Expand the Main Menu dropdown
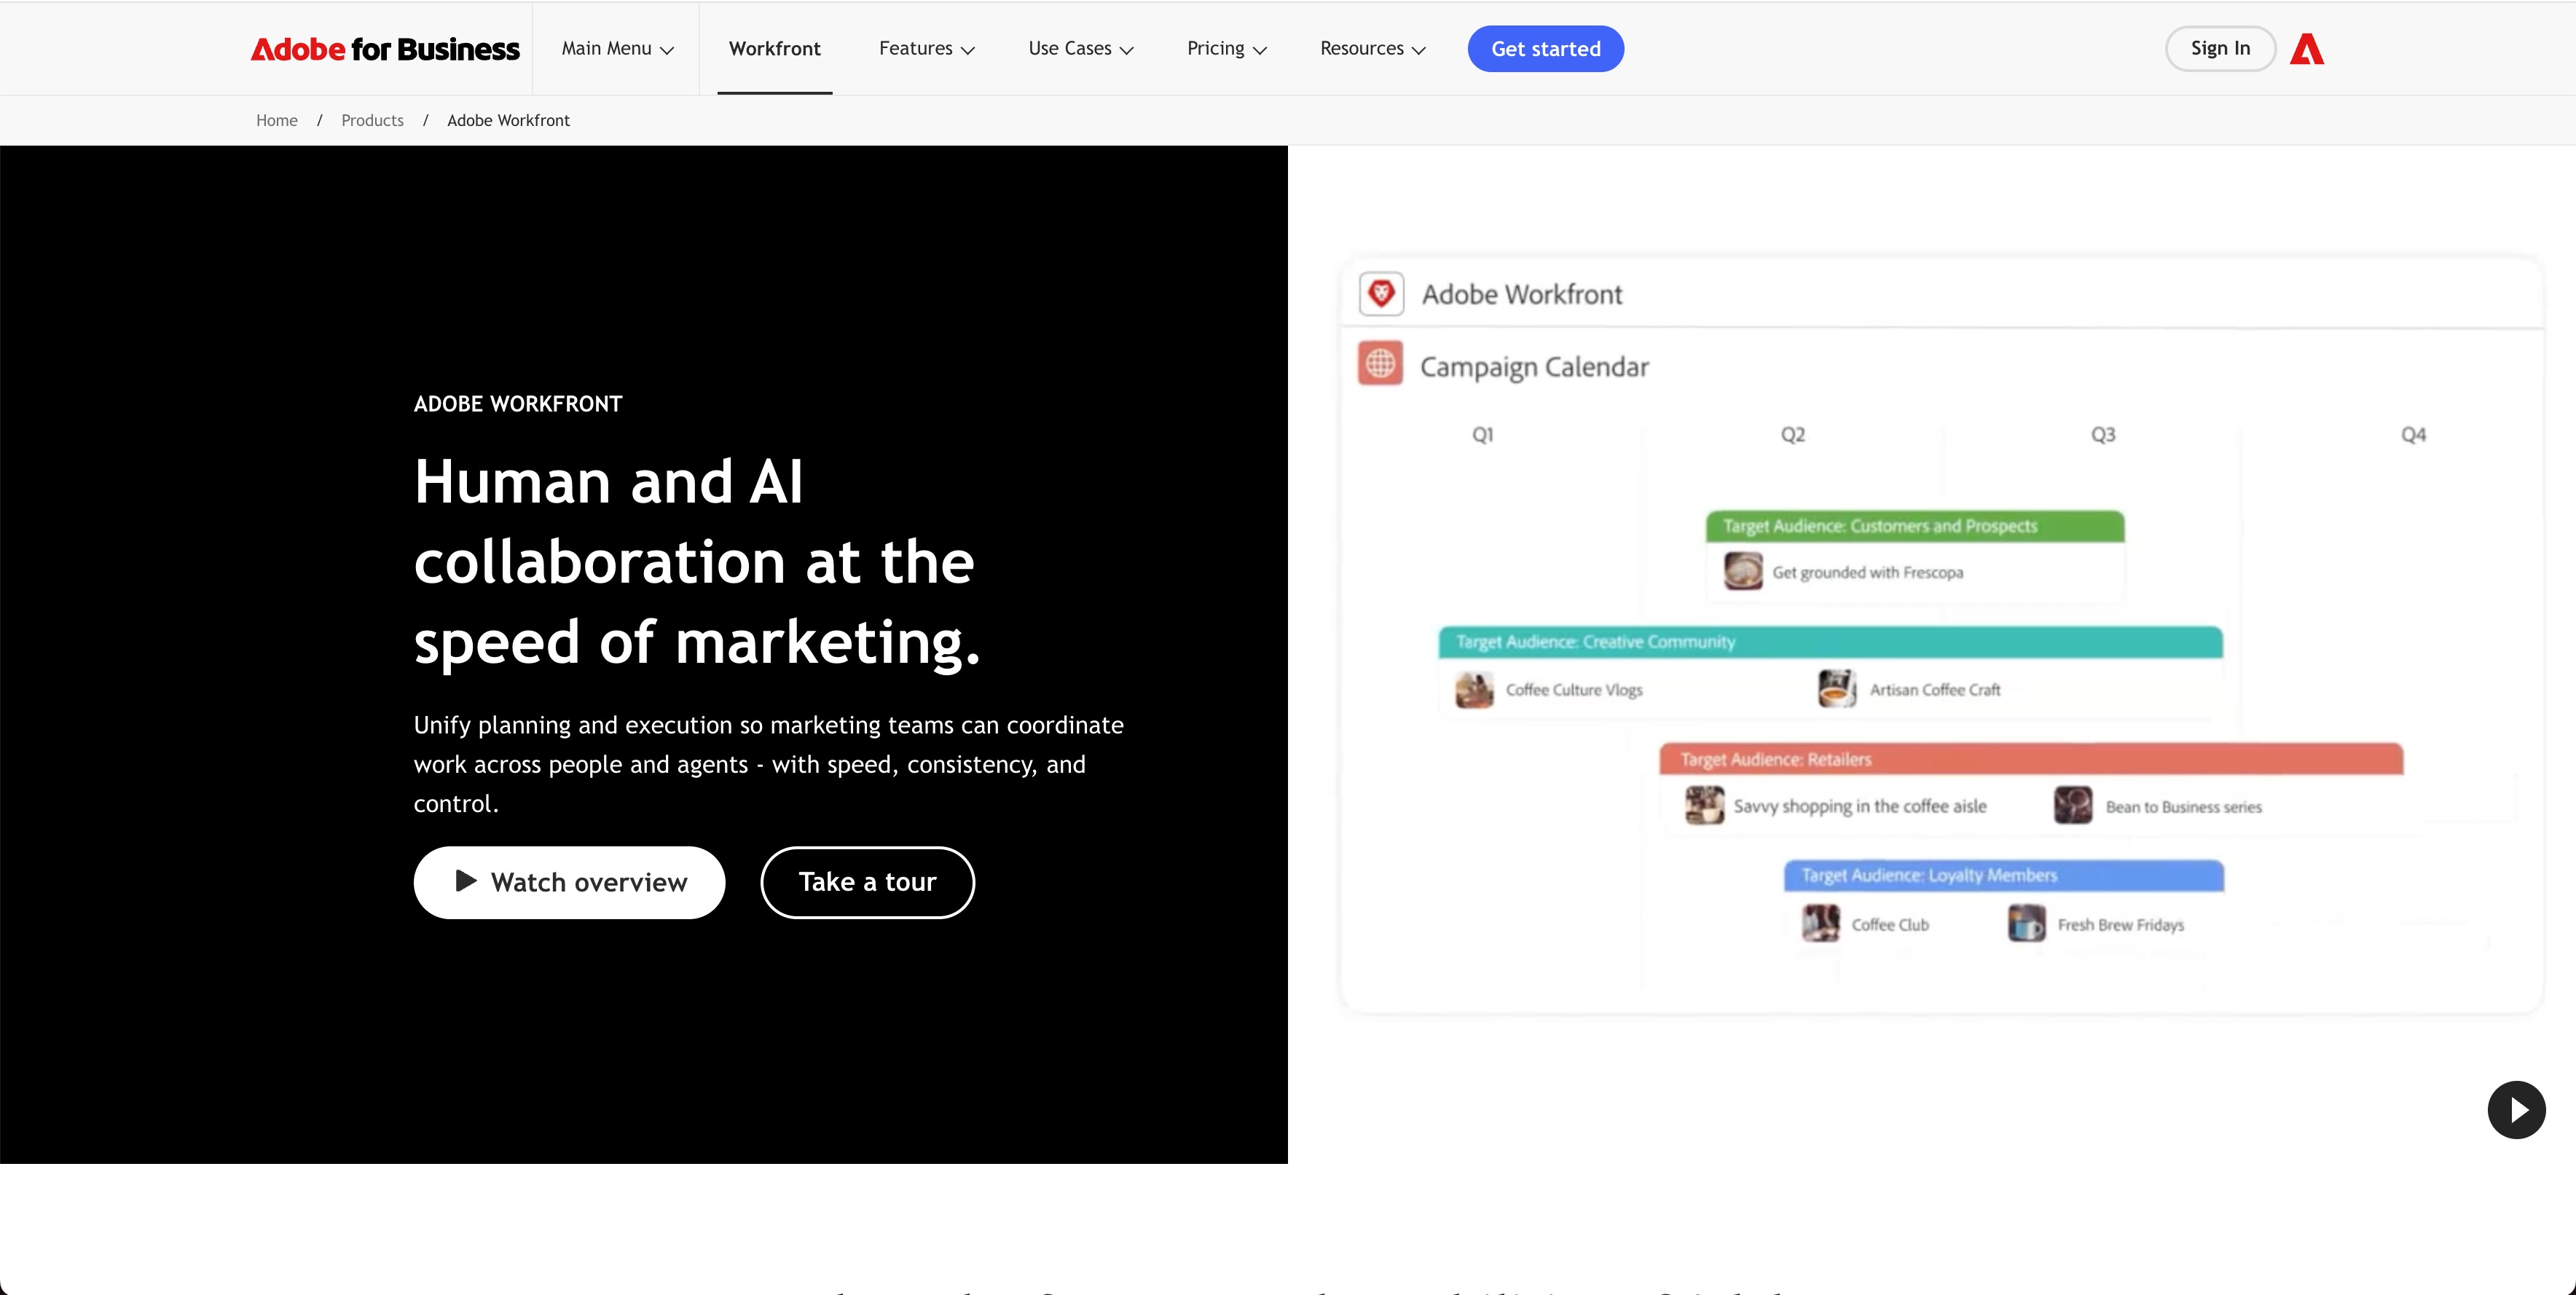The image size is (2576, 1295). [617, 49]
